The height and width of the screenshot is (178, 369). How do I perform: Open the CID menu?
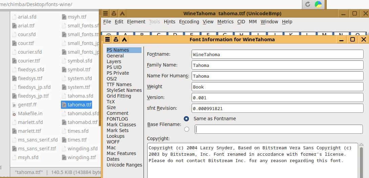[x=241, y=22]
